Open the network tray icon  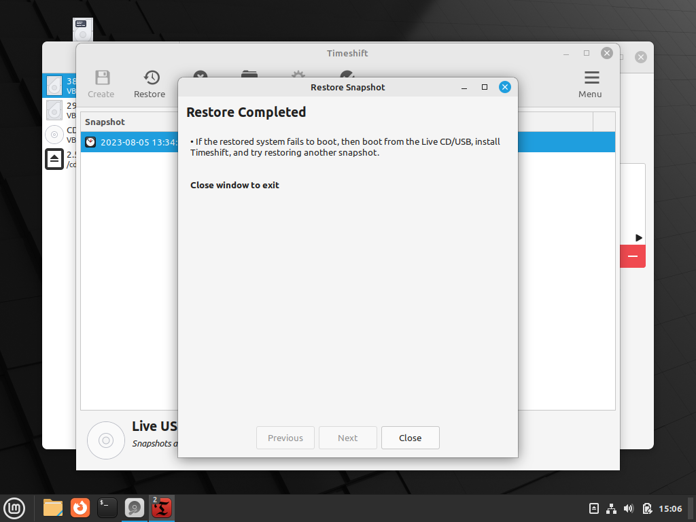[x=611, y=508]
